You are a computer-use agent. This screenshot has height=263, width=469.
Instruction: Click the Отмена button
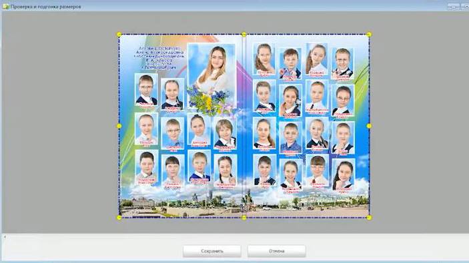pyautogui.click(x=277, y=251)
